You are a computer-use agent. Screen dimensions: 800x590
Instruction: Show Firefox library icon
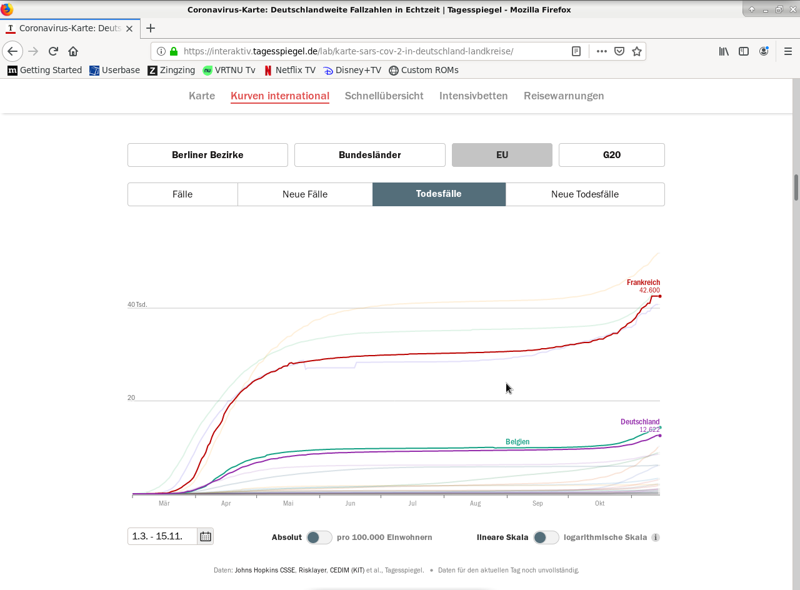click(x=724, y=51)
